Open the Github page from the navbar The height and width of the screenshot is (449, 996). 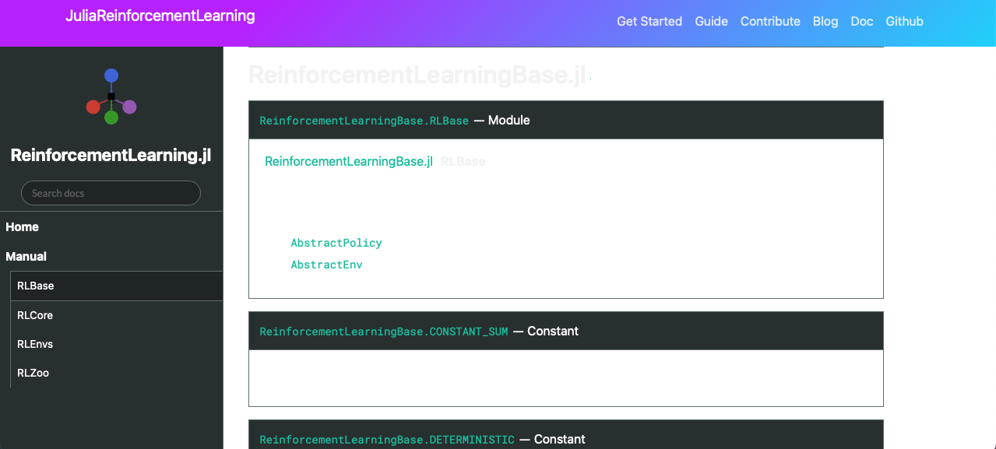[x=904, y=21]
